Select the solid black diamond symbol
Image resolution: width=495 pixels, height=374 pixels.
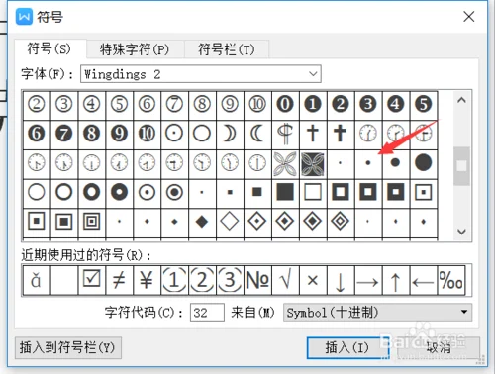tap(202, 222)
